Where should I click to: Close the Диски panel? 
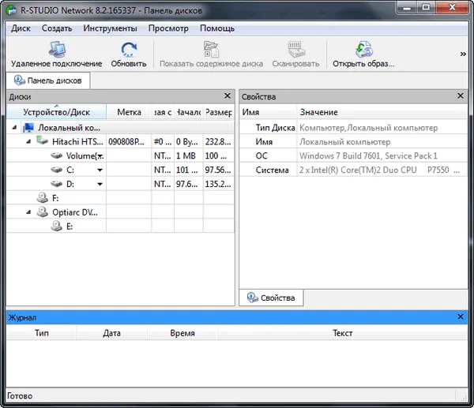(x=228, y=96)
